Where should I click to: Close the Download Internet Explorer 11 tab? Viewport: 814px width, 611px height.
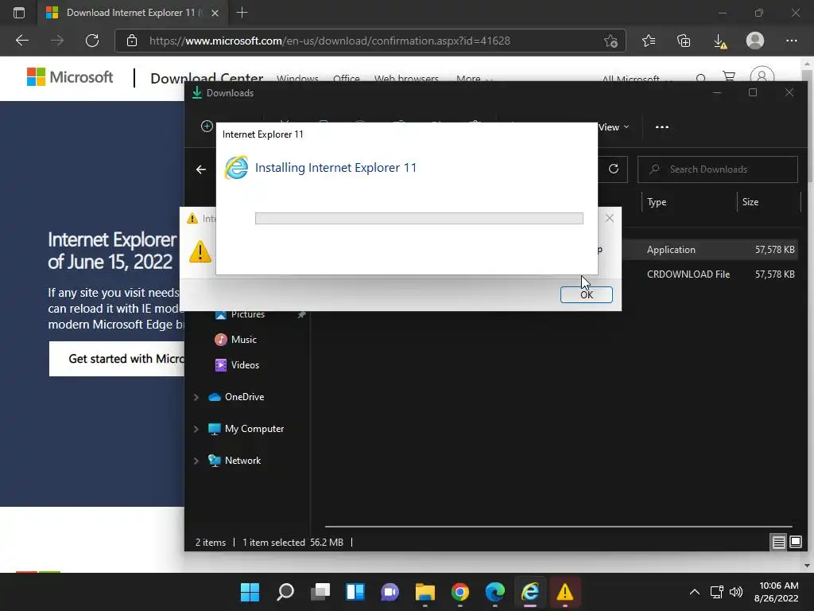(x=215, y=13)
